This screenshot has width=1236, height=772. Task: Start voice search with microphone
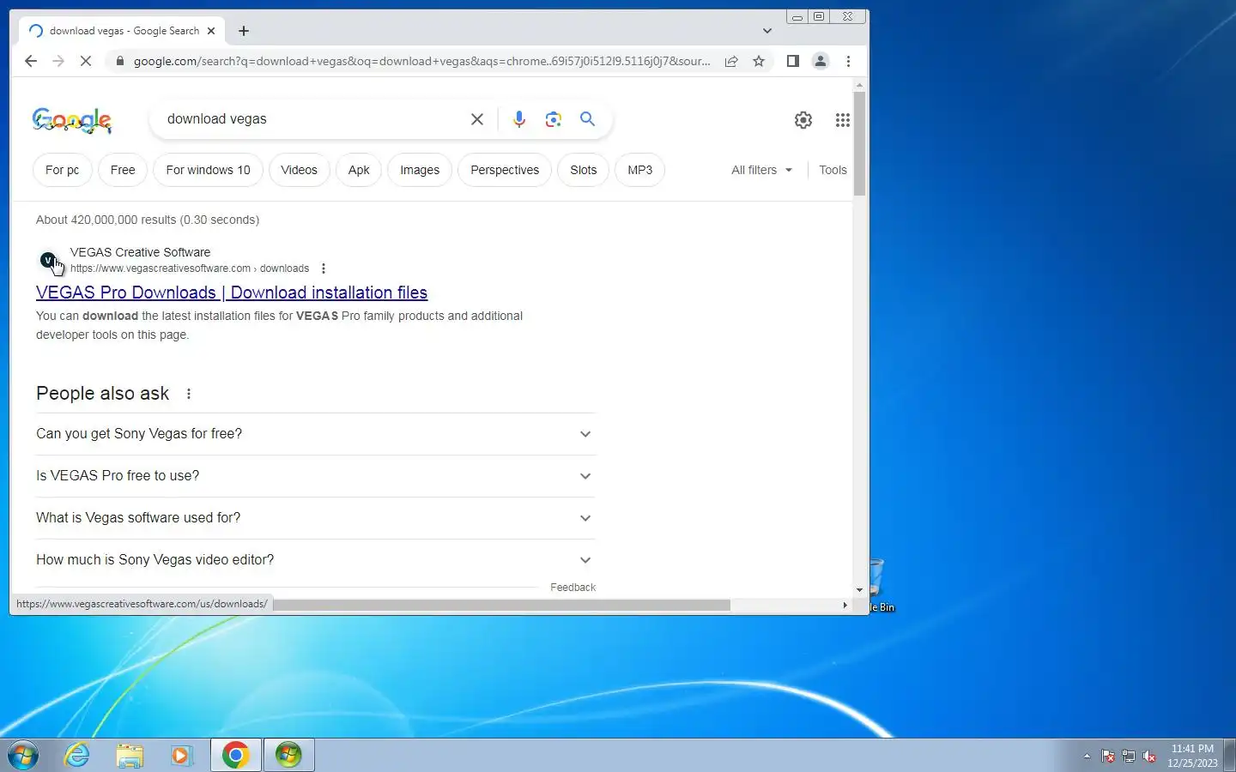click(518, 119)
